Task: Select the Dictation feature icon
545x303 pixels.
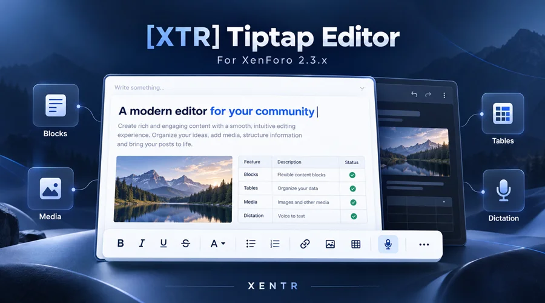Action: 503,190
